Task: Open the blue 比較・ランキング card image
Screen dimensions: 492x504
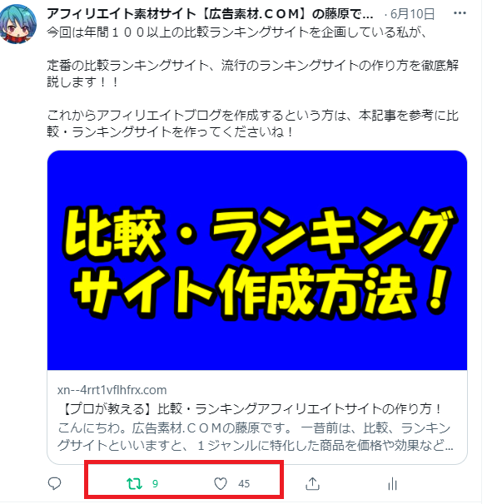Action: (x=257, y=260)
